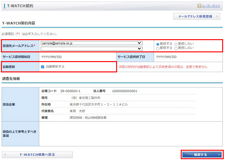Choose 配信しない for the second email address
This screenshot has width=225, height=162.
[x=176, y=48]
